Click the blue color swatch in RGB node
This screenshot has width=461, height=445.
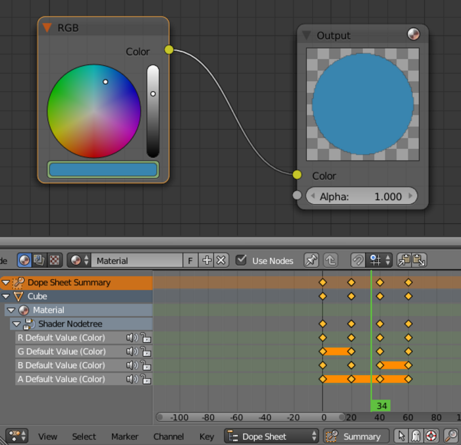tap(103, 169)
